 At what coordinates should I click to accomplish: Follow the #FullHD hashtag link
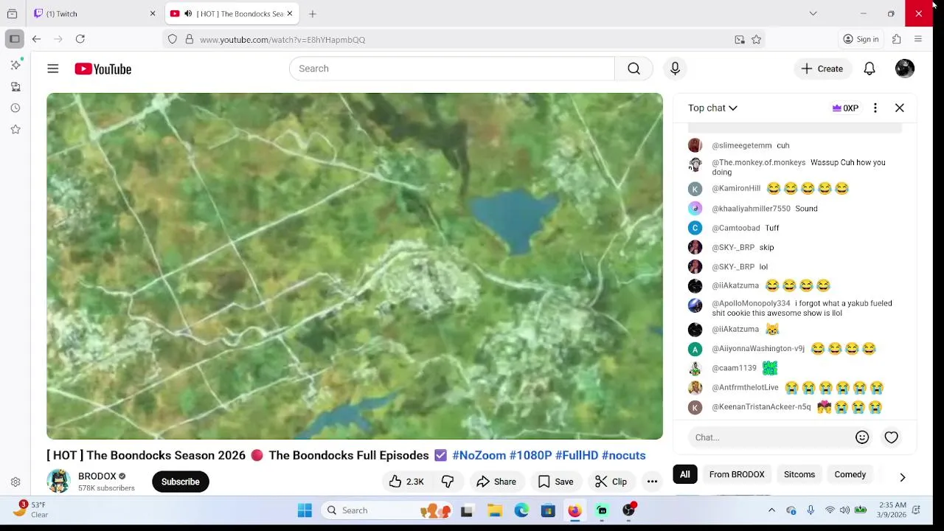pyautogui.click(x=577, y=455)
